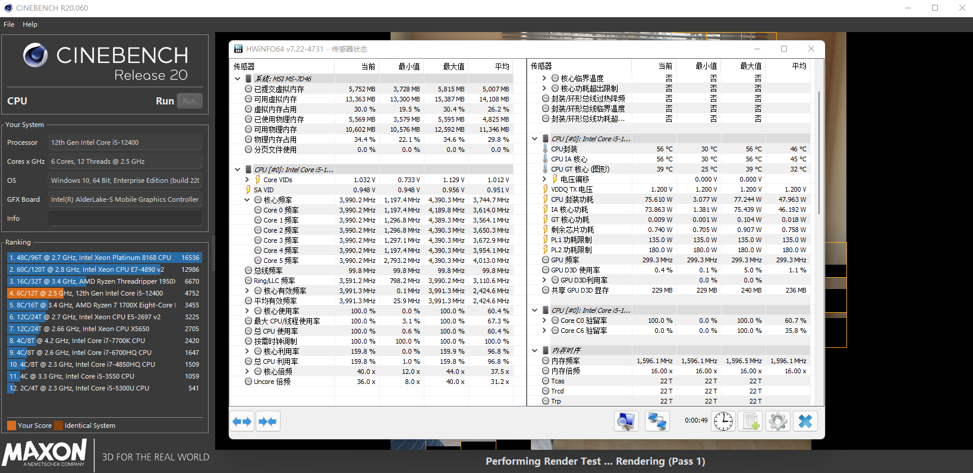973x473 pixels.
Task: Start logging with the sheet-plus icon
Action: point(751,421)
